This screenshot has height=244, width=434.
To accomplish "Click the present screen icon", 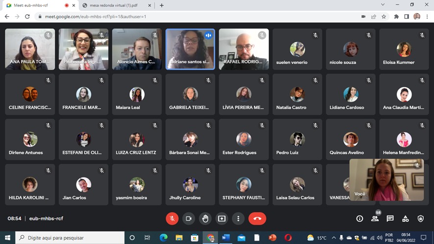I will pyautogui.click(x=222, y=219).
